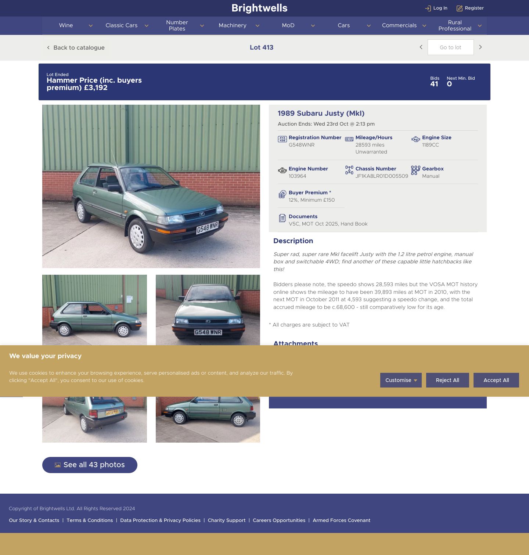Click the Brightwells logo
529x555 pixels.
tap(260, 8)
